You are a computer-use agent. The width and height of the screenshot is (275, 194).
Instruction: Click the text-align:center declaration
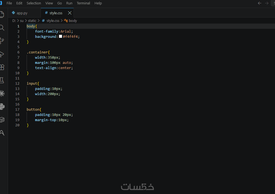(x=54, y=68)
